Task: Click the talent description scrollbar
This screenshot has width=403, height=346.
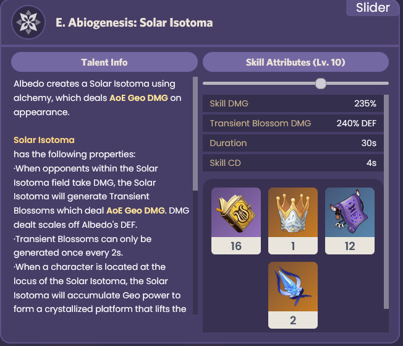Action: click(x=195, y=133)
